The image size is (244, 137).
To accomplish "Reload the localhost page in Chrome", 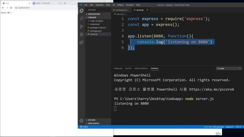I will click(x=11, y=8).
